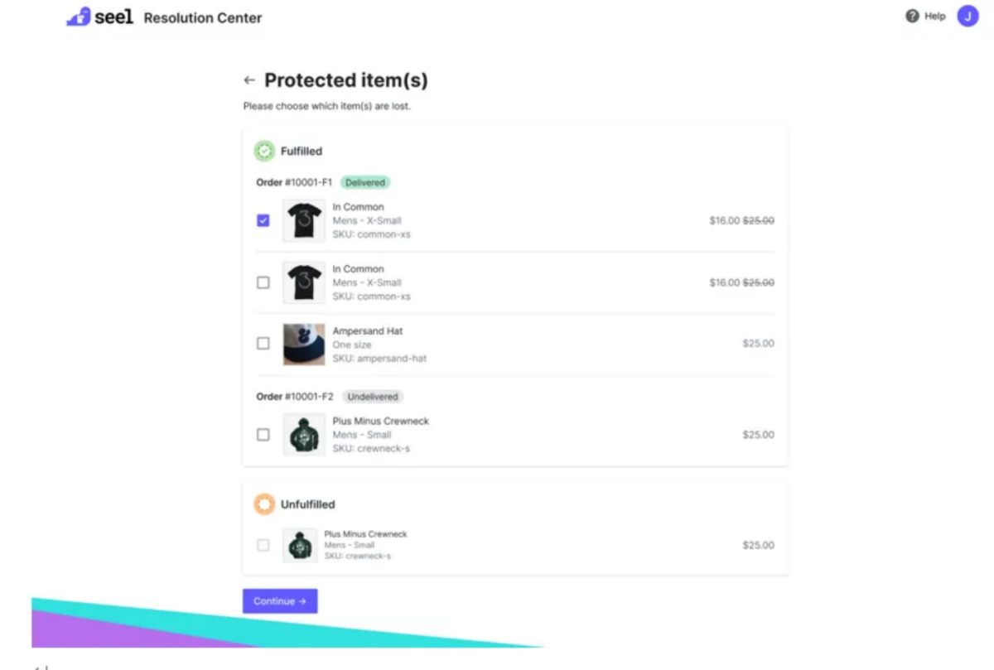This screenshot has height=670, width=994.
Task: Click the first In Common shirt thumbnail
Action: tap(303, 220)
